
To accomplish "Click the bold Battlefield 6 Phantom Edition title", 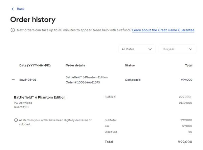I will (x=40, y=97).
